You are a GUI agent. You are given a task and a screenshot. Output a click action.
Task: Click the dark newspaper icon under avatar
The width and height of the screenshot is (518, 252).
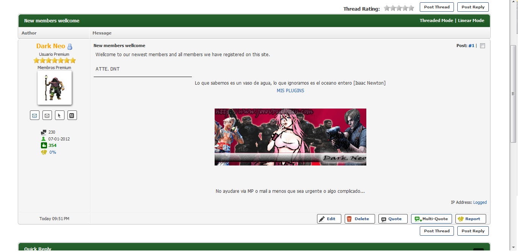coord(72,115)
